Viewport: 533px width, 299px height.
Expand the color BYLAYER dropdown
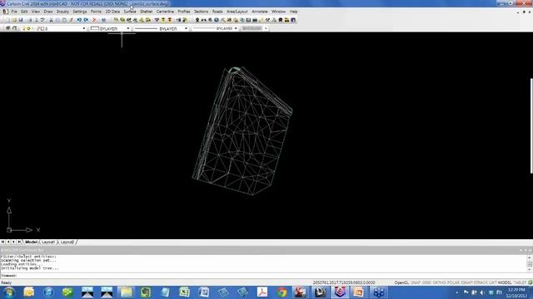[x=127, y=28]
